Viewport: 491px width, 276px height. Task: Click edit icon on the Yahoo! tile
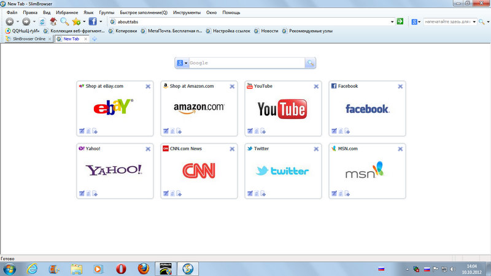[x=82, y=193]
